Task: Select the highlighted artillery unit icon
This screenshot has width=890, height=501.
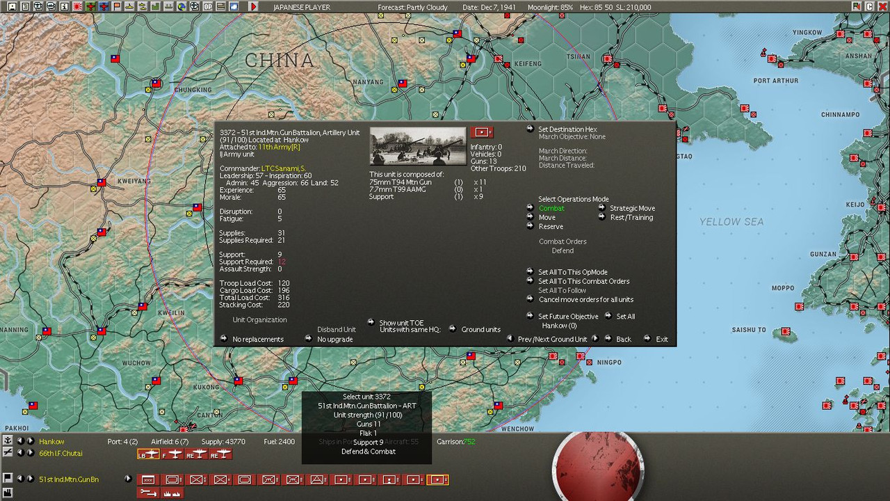Action: coord(437,479)
